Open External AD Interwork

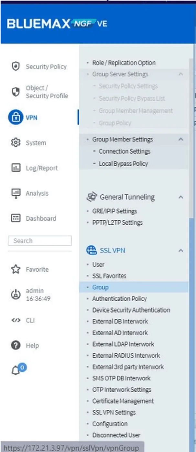pos(120,333)
